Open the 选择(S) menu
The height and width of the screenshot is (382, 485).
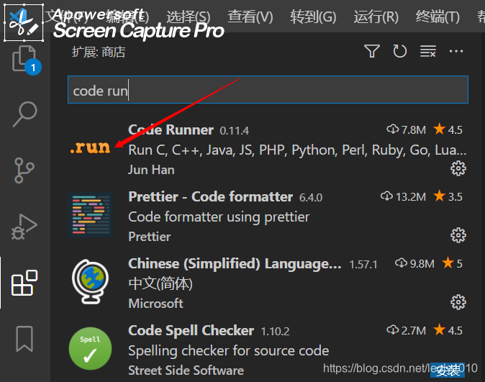(x=188, y=17)
